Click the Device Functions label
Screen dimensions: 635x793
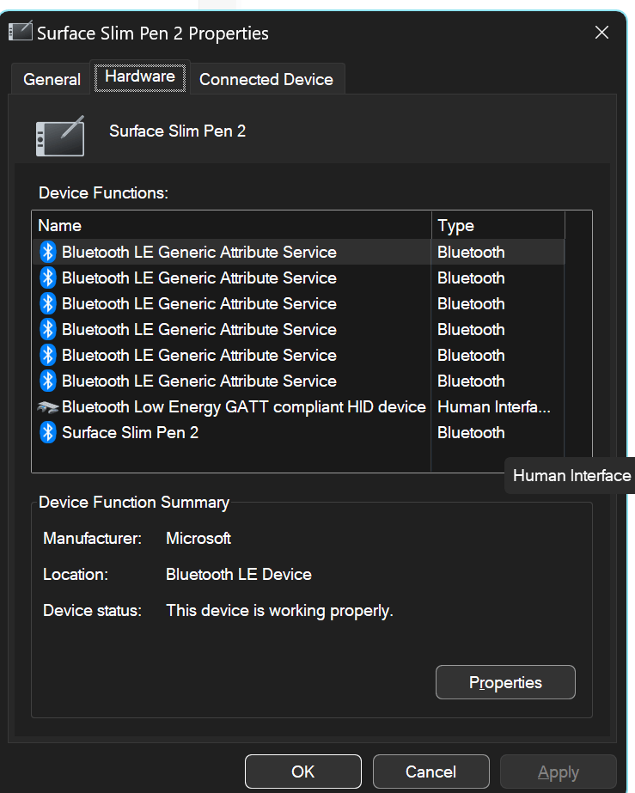tap(103, 192)
